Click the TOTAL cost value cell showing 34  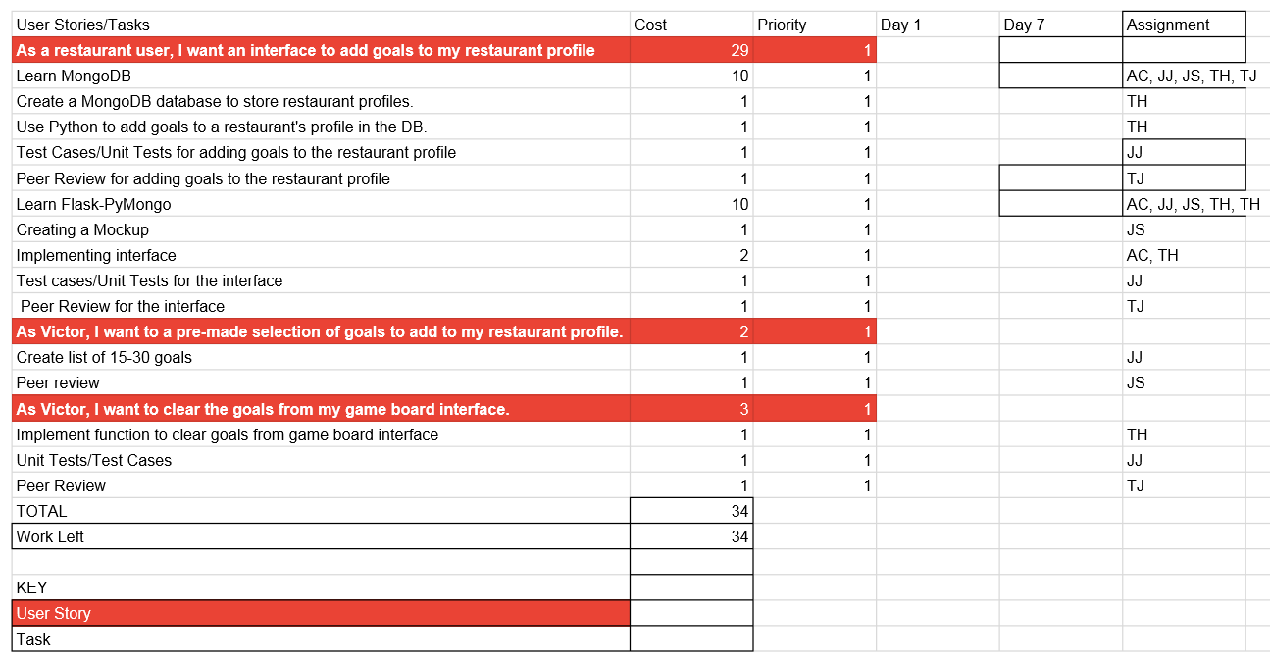tap(691, 511)
